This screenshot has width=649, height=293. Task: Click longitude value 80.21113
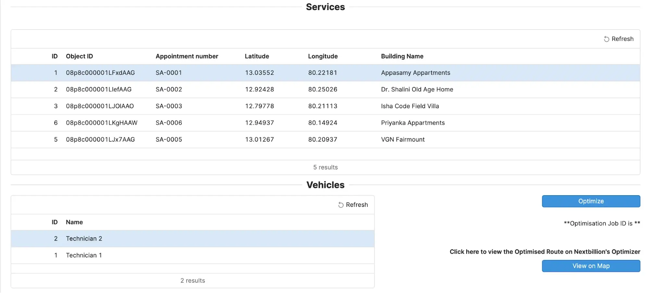click(323, 106)
